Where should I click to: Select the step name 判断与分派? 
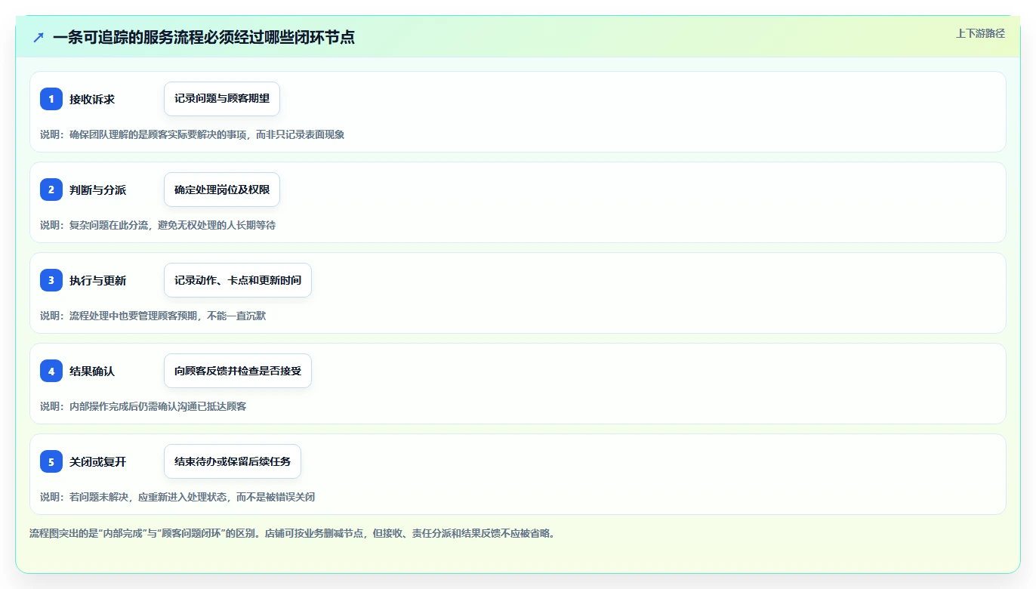click(x=98, y=190)
